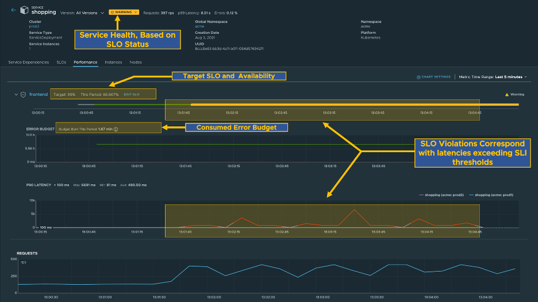Screen dimensions: 538x302
Task: Click the Budget Burn info icon
Action: tap(116, 129)
